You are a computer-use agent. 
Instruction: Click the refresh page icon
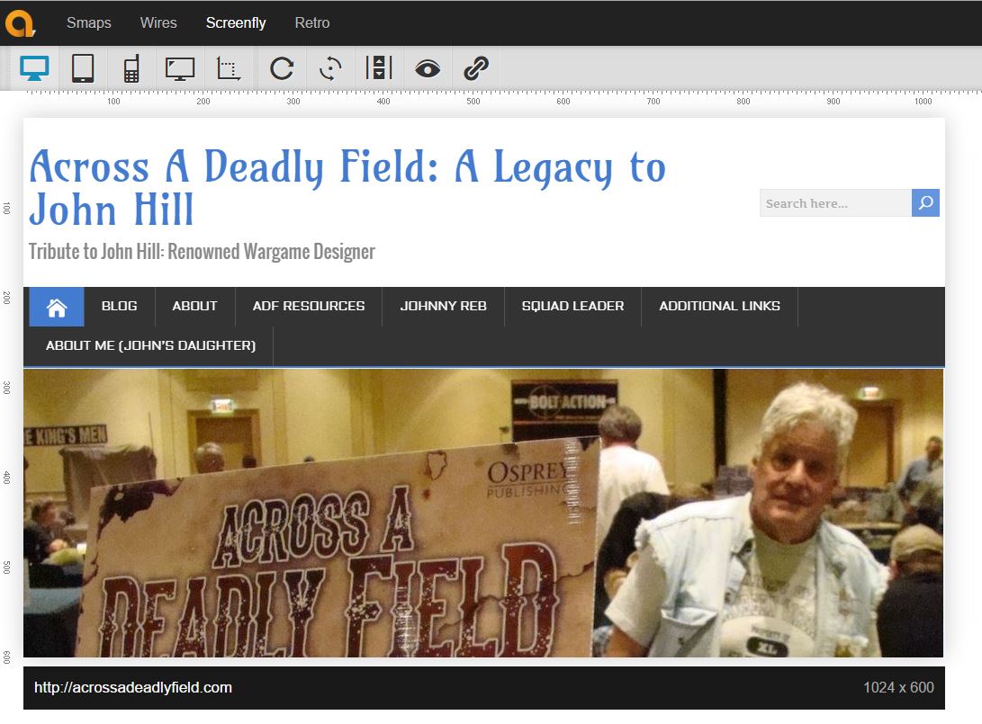click(281, 68)
